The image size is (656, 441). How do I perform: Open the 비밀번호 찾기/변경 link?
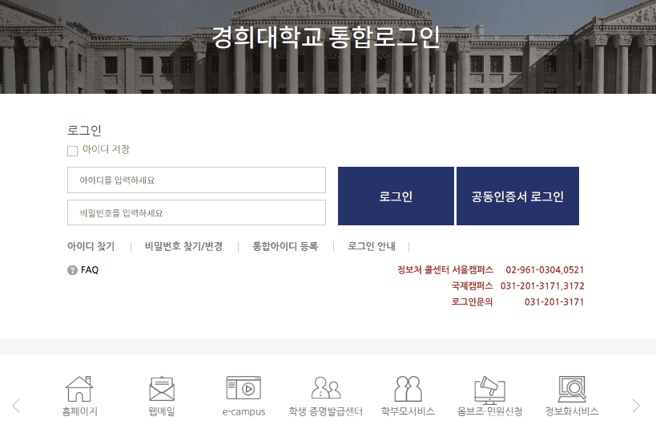click(183, 246)
